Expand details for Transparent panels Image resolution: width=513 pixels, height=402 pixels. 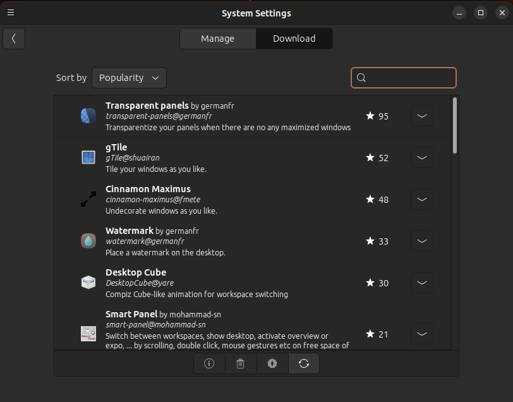click(x=421, y=116)
